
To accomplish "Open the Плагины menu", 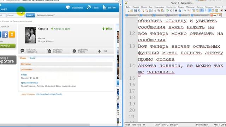I will [x=209, y=7].
